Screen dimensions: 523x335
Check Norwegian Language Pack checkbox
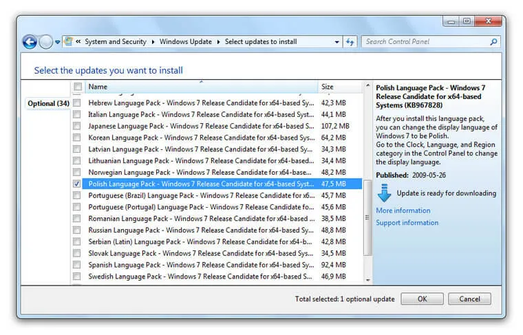(77, 172)
